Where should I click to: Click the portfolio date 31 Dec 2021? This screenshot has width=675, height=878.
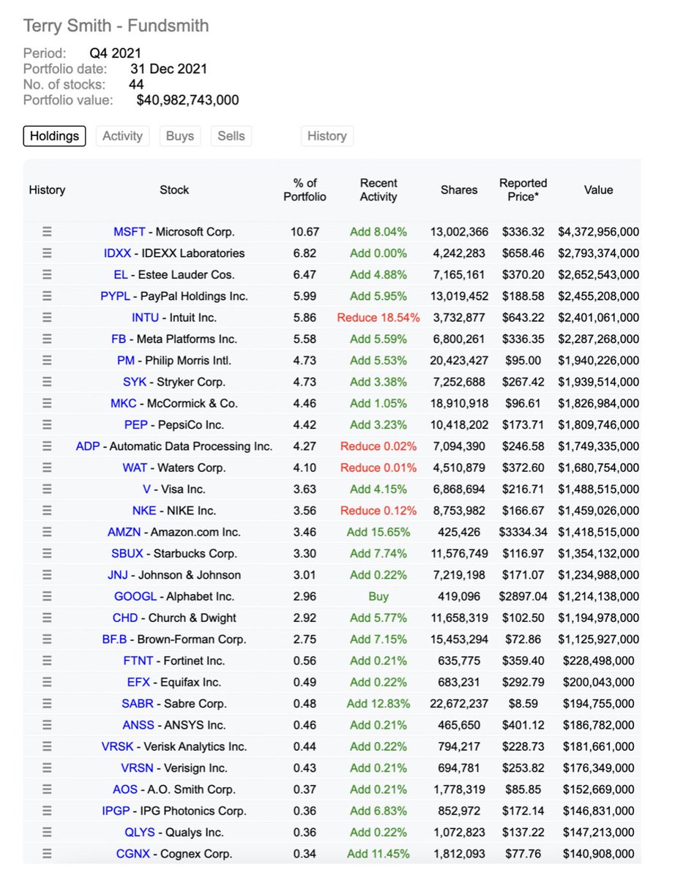click(168, 70)
